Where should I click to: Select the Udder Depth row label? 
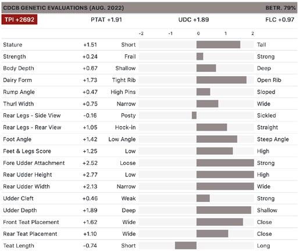click(20, 210)
